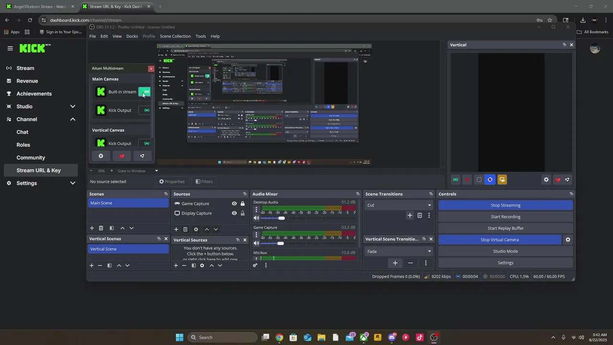Add a source in the Sources panel

tap(176, 230)
